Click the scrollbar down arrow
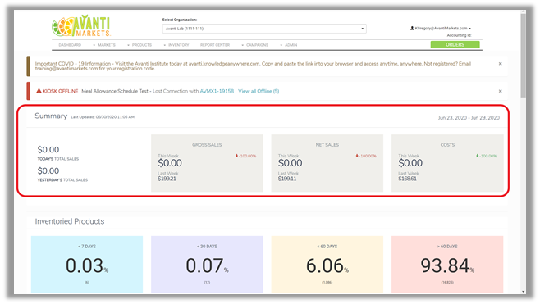The height and width of the screenshot is (304, 540). click(523, 292)
